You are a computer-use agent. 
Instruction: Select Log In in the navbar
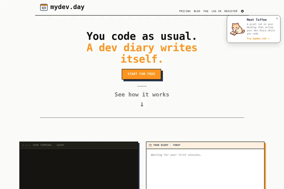point(216,11)
